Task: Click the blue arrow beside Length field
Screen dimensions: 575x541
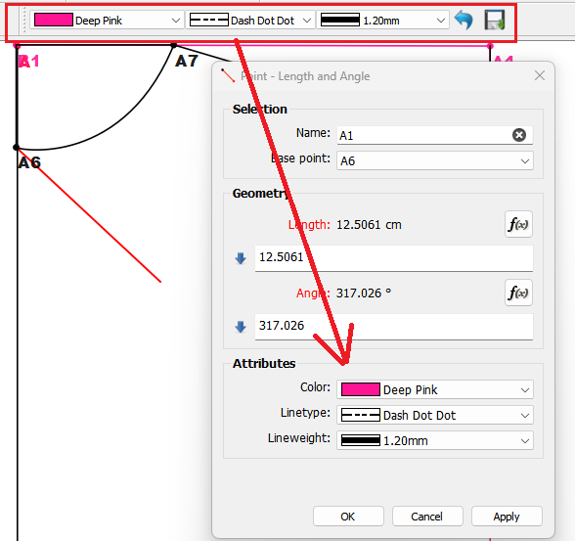Action: [x=241, y=258]
